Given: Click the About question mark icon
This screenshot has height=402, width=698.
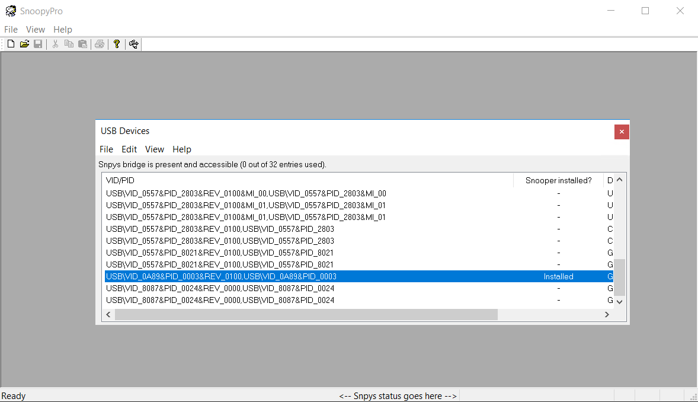Looking at the screenshot, I should click(117, 44).
